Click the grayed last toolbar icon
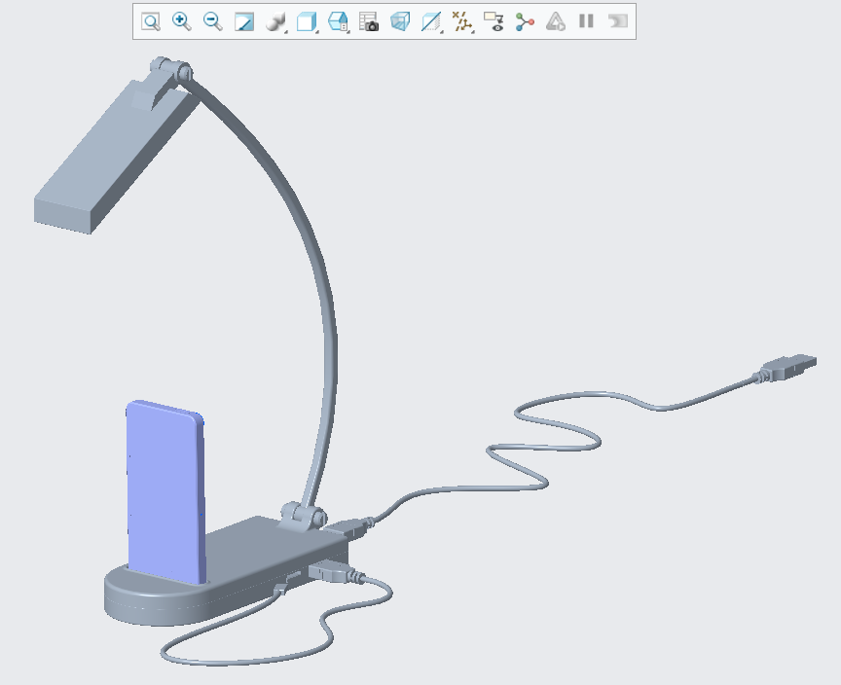Image resolution: width=841 pixels, height=685 pixels. [x=618, y=21]
